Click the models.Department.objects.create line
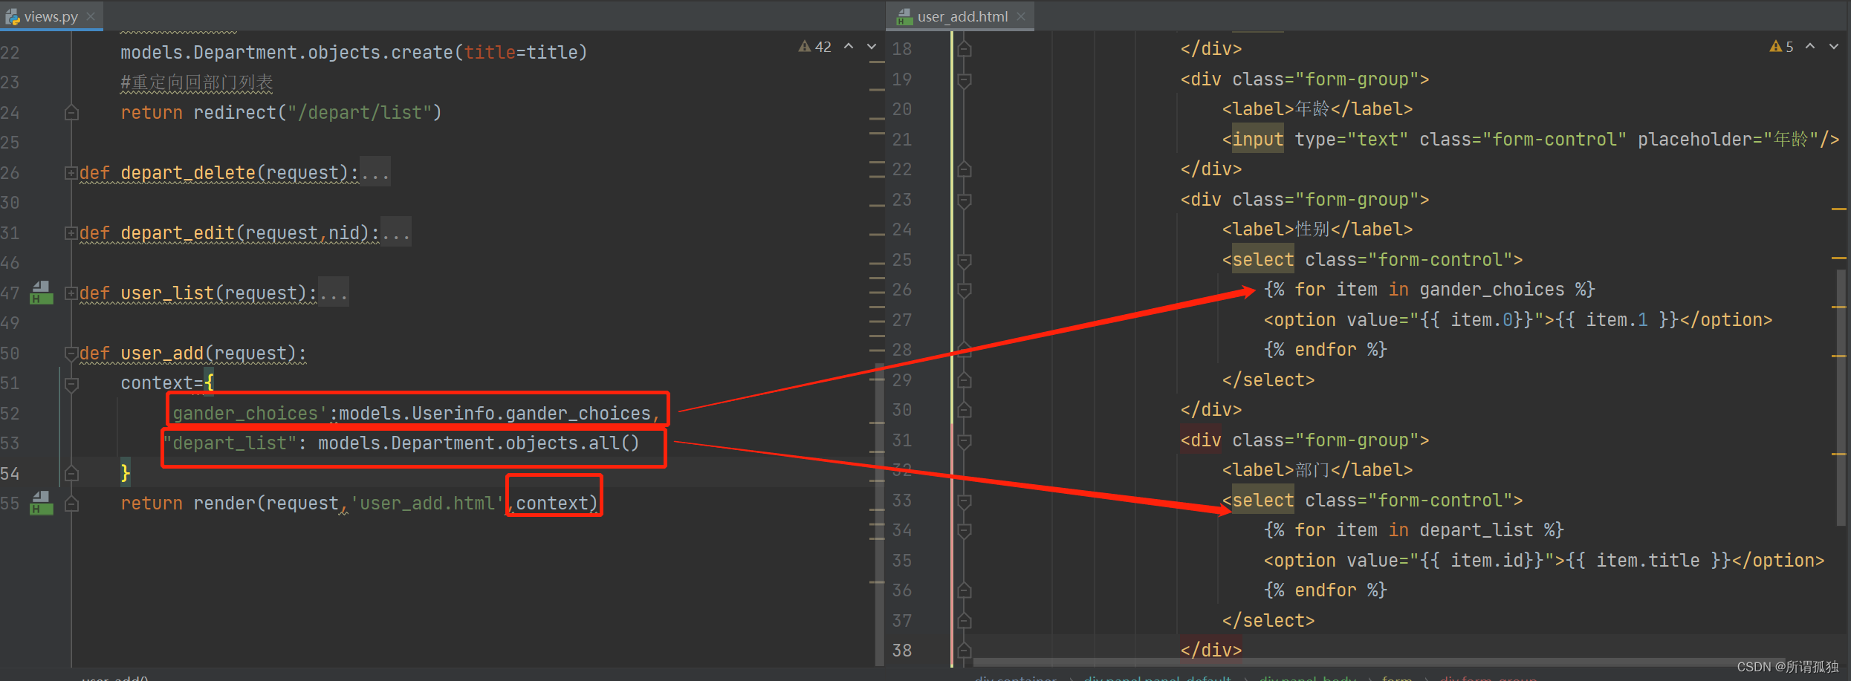This screenshot has height=681, width=1851. click(354, 53)
